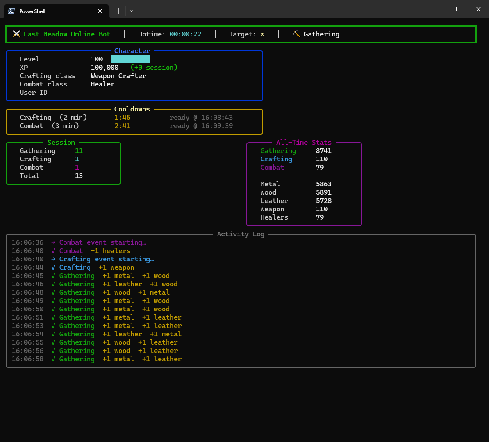Viewport: 489px width, 442px height.
Task: Click the 16:06:48 Gathering log line
Action: pos(91,292)
